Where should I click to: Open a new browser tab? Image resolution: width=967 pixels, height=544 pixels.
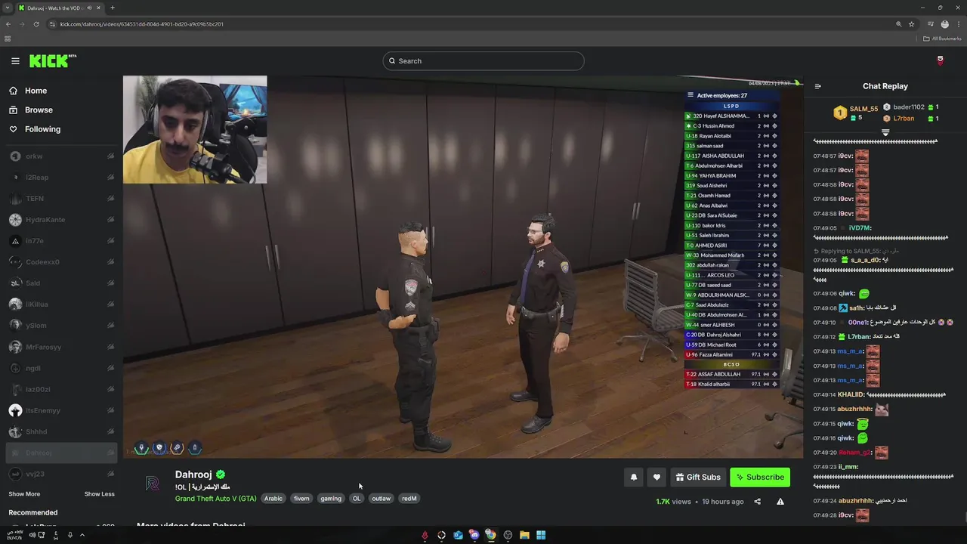tap(113, 8)
